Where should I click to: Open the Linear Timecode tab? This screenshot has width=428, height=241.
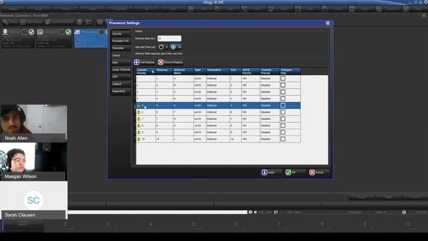(120, 70)
